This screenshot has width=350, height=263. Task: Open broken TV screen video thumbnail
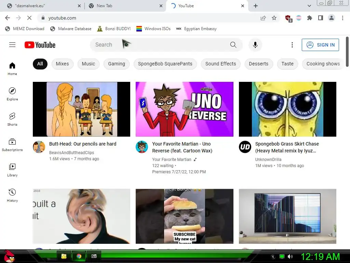click(287, 216)
